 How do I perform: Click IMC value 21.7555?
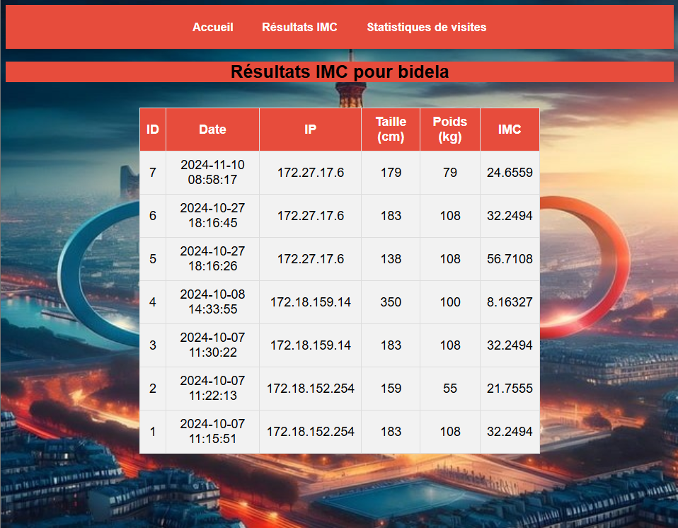510,389
